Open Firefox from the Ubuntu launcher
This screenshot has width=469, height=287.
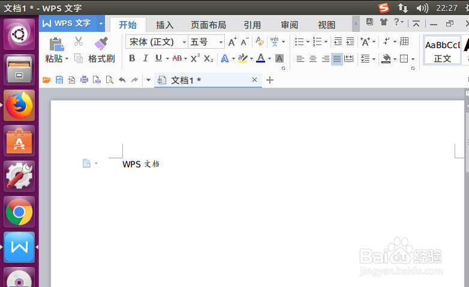pyautogui.click(x=19, y=105)
